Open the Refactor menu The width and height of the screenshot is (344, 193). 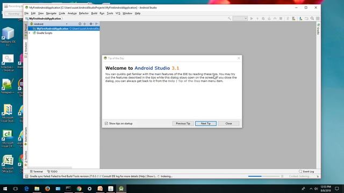[84, 13]
